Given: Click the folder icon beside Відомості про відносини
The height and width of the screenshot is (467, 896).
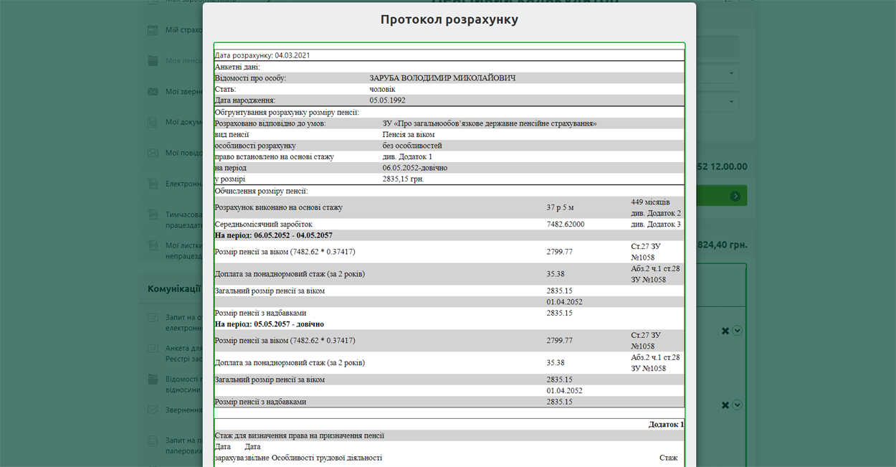Looking at the screenshot, I should point(152,379).
